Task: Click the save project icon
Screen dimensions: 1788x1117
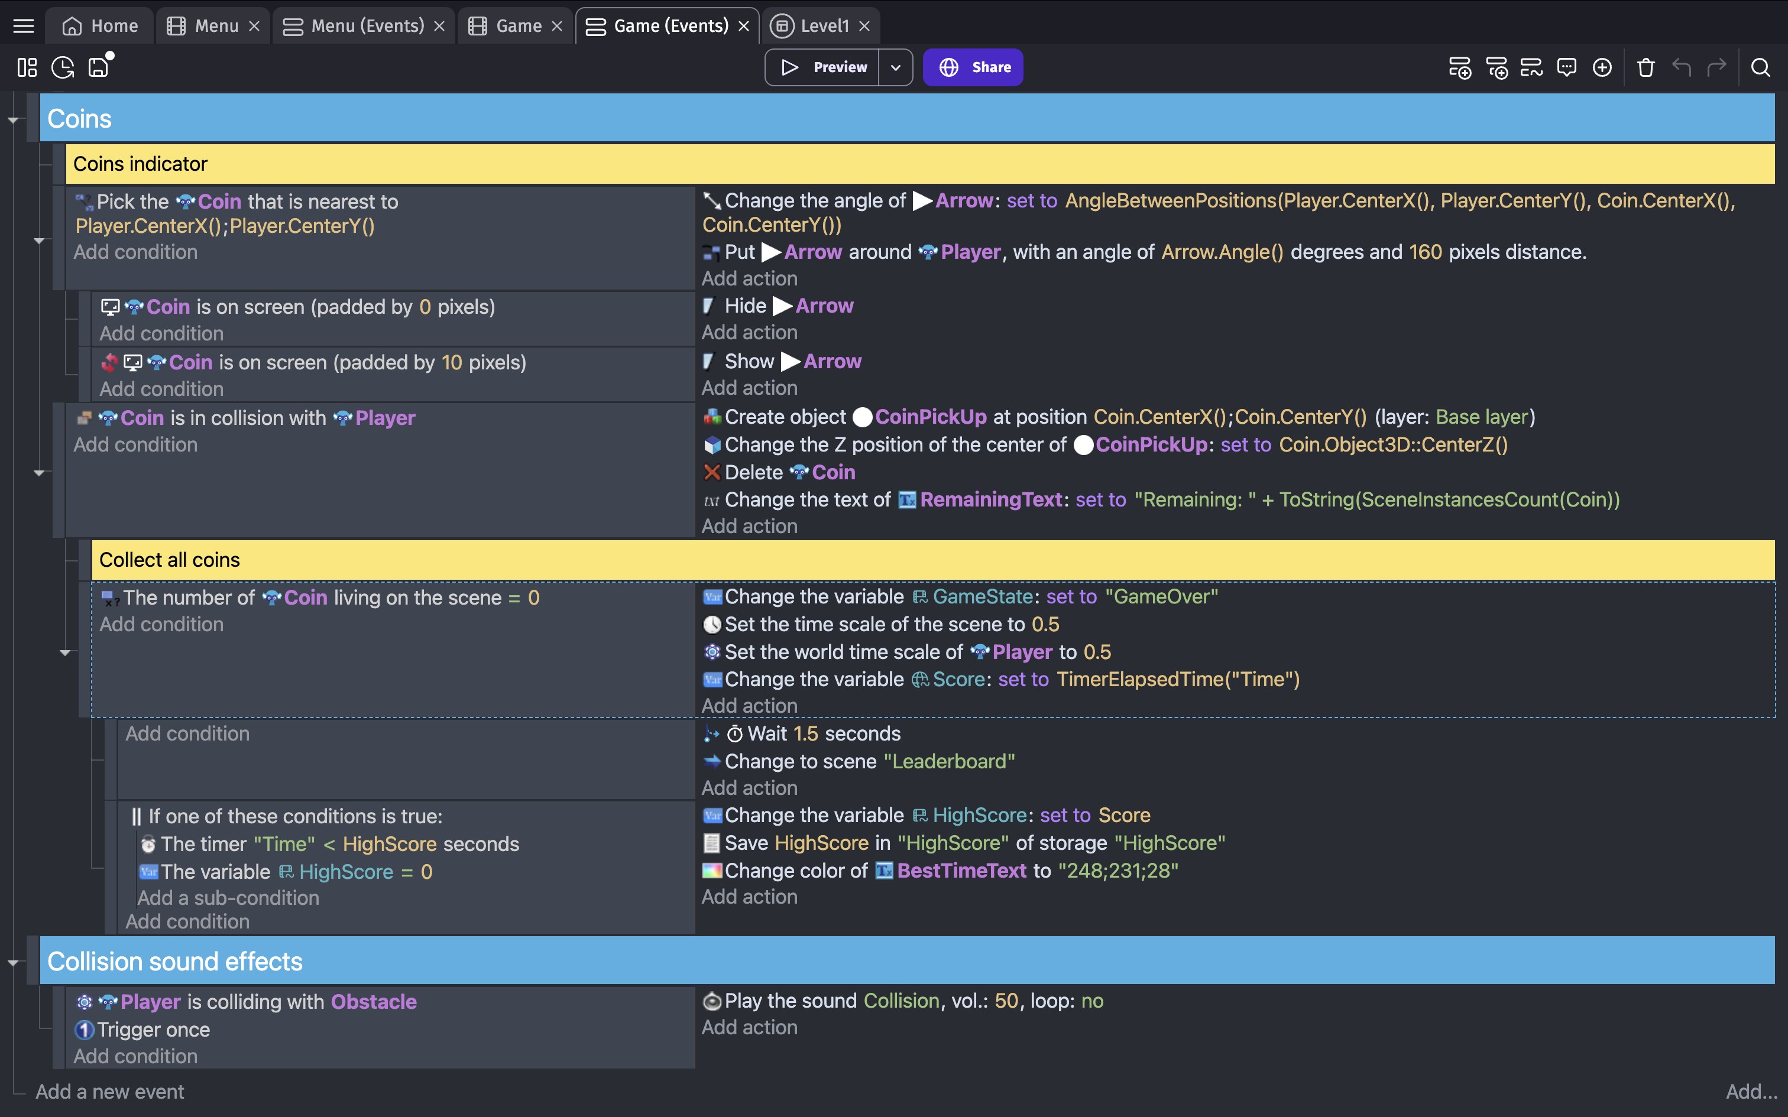Action: click(99, 67)
